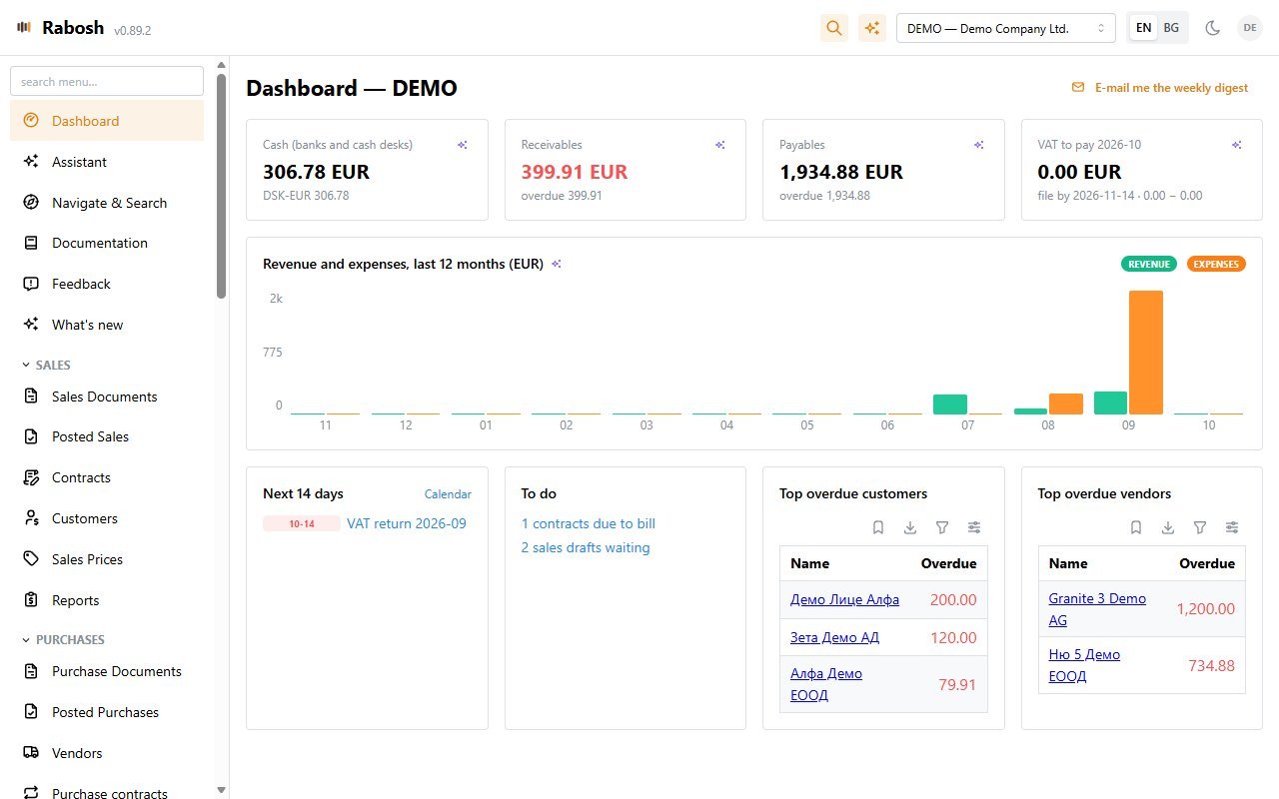Open the Calendar link in Next 14 days

pyautogui.click(x=448, y=494)
